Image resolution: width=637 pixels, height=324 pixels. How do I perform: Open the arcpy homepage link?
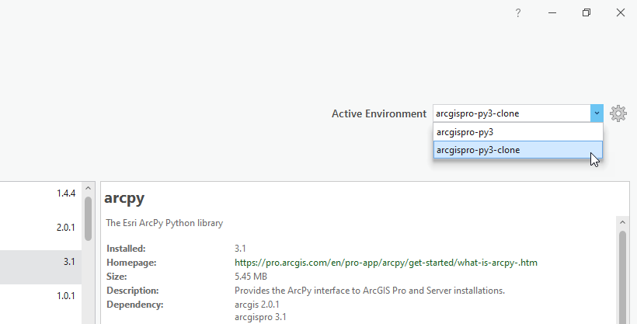point(386,263)
